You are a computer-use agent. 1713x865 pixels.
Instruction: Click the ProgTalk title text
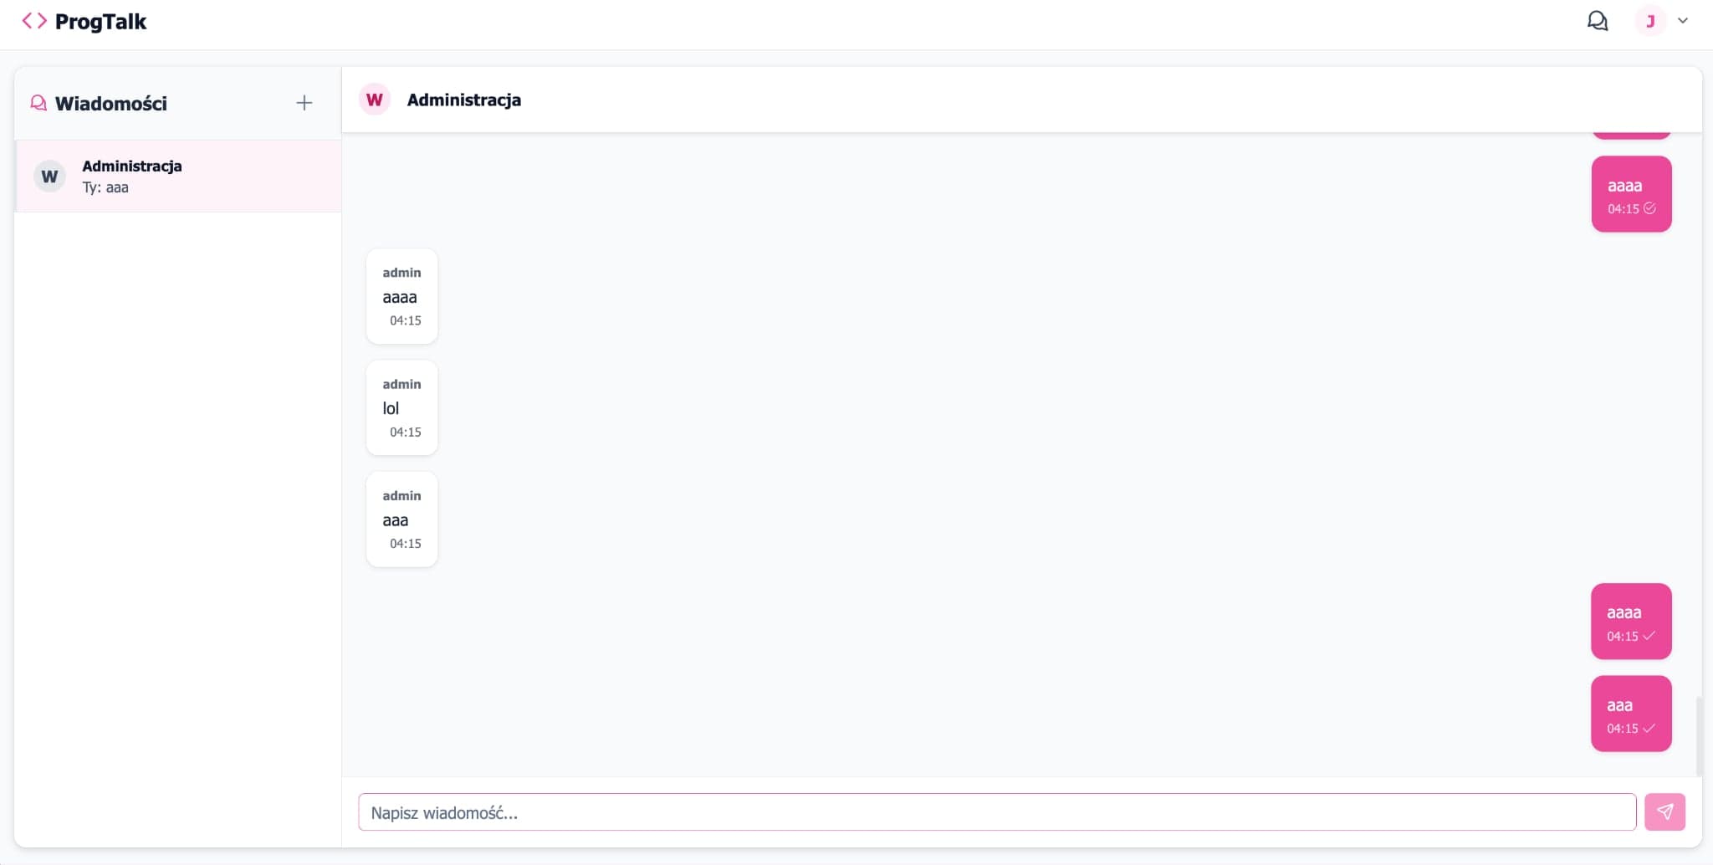tap(100, 20)
